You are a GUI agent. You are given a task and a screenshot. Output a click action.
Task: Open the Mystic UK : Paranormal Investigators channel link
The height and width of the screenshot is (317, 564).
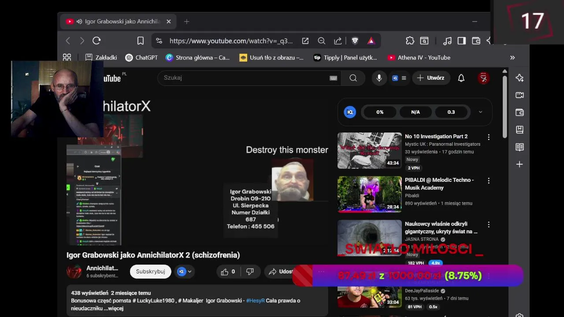pos(443,144)
